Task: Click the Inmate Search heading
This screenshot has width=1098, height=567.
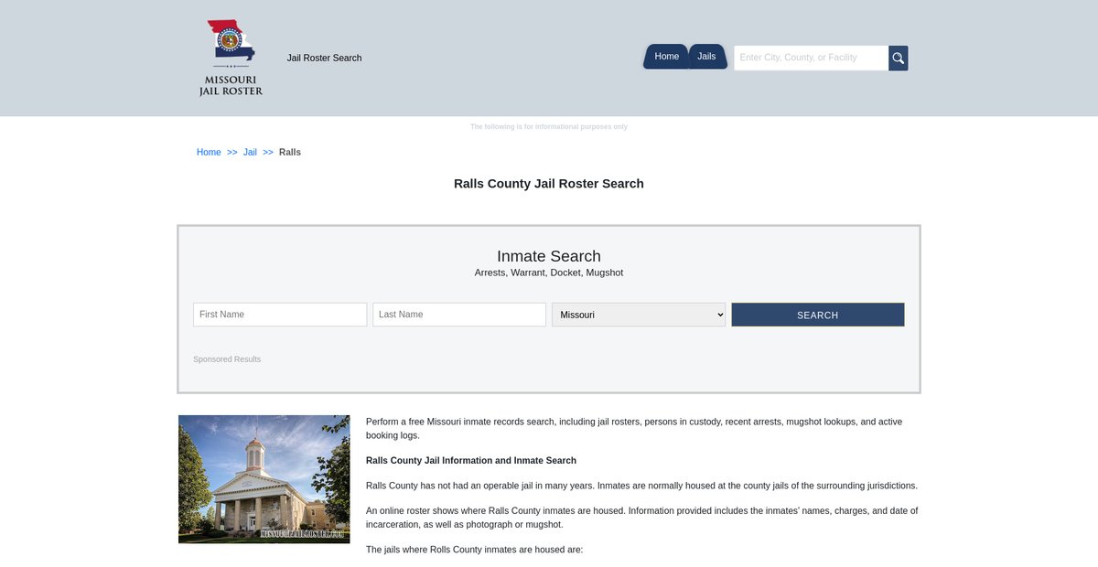Action: coord(549,256)
